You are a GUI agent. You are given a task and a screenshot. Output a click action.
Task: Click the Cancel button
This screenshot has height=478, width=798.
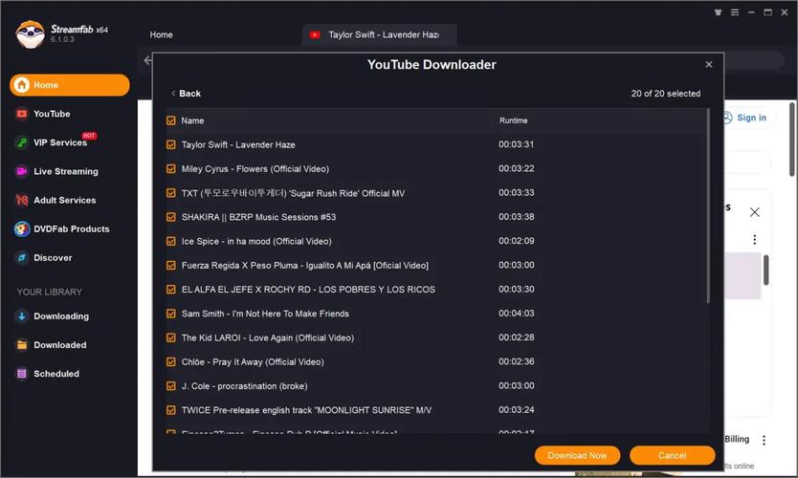click(x=672, y=456)
